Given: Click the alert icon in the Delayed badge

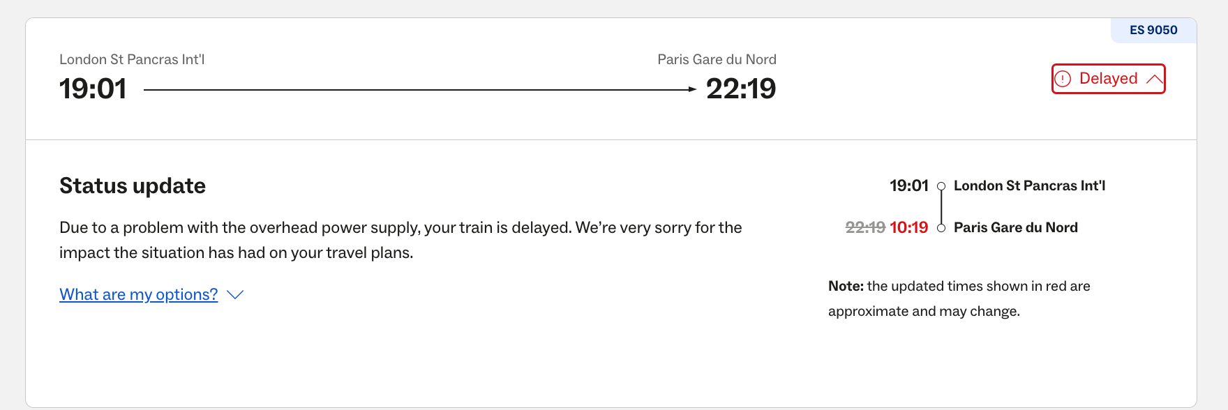Looking at the screenshot, I should click(1063, 79).
